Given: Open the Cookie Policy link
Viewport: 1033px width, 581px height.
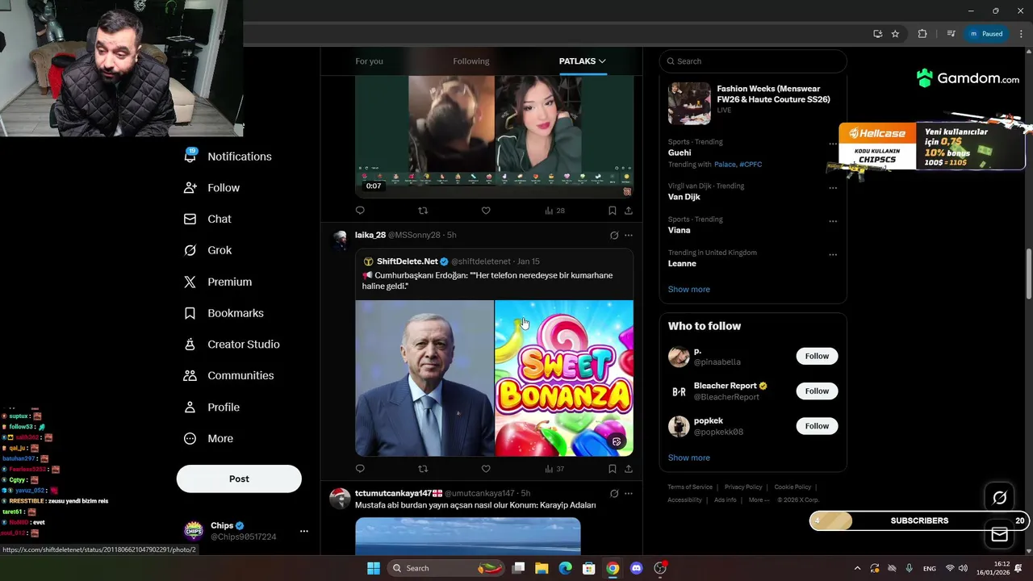Looking at the screenshot, I should 793,487.
